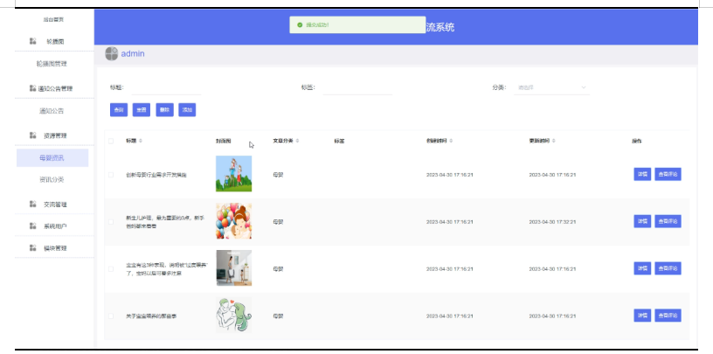
Task: Click the 模块管理 menu group icon
Action: (x=32, y=247)
